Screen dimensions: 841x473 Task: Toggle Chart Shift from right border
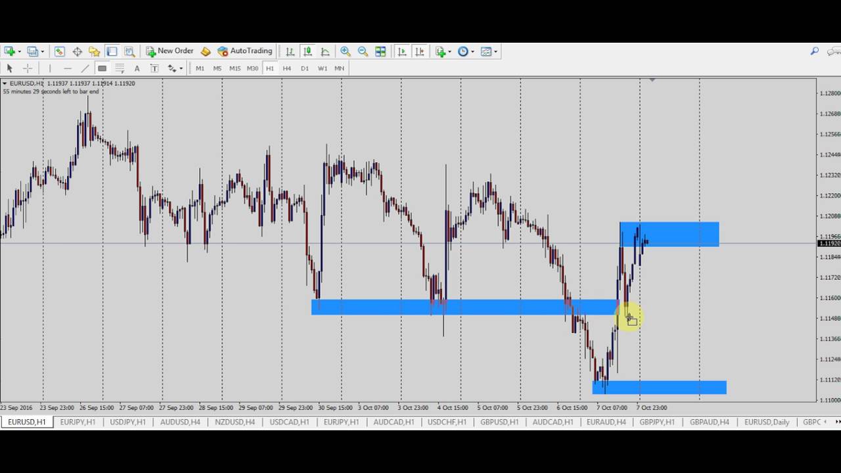pyautogui.click(x=420, y=51)
